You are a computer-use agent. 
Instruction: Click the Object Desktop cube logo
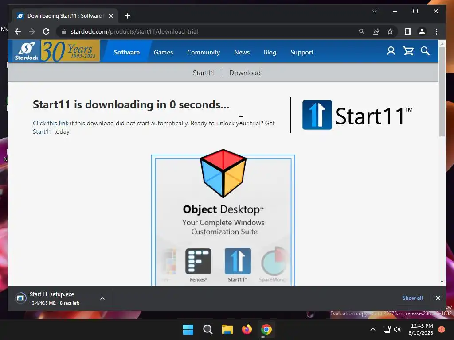pos(223,173)
